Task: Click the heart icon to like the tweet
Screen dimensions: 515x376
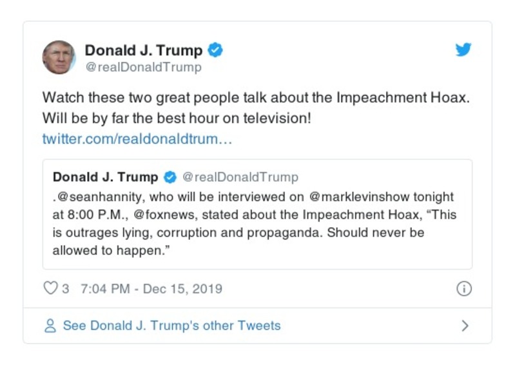Action: [x=50, y=288]
